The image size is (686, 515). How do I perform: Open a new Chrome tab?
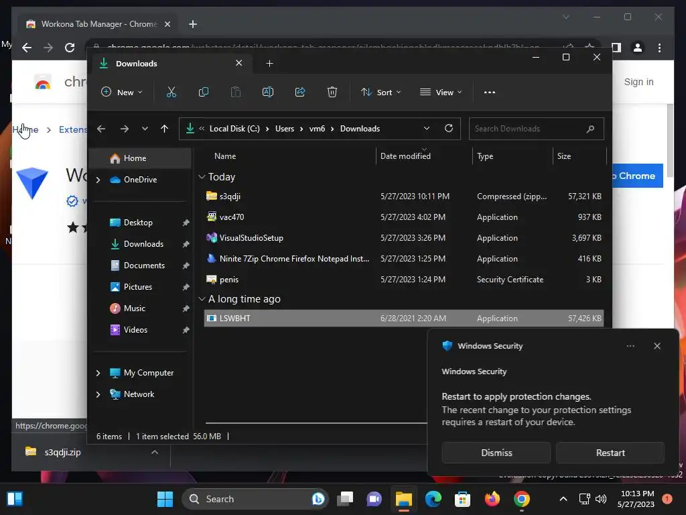tap(192, 24)
